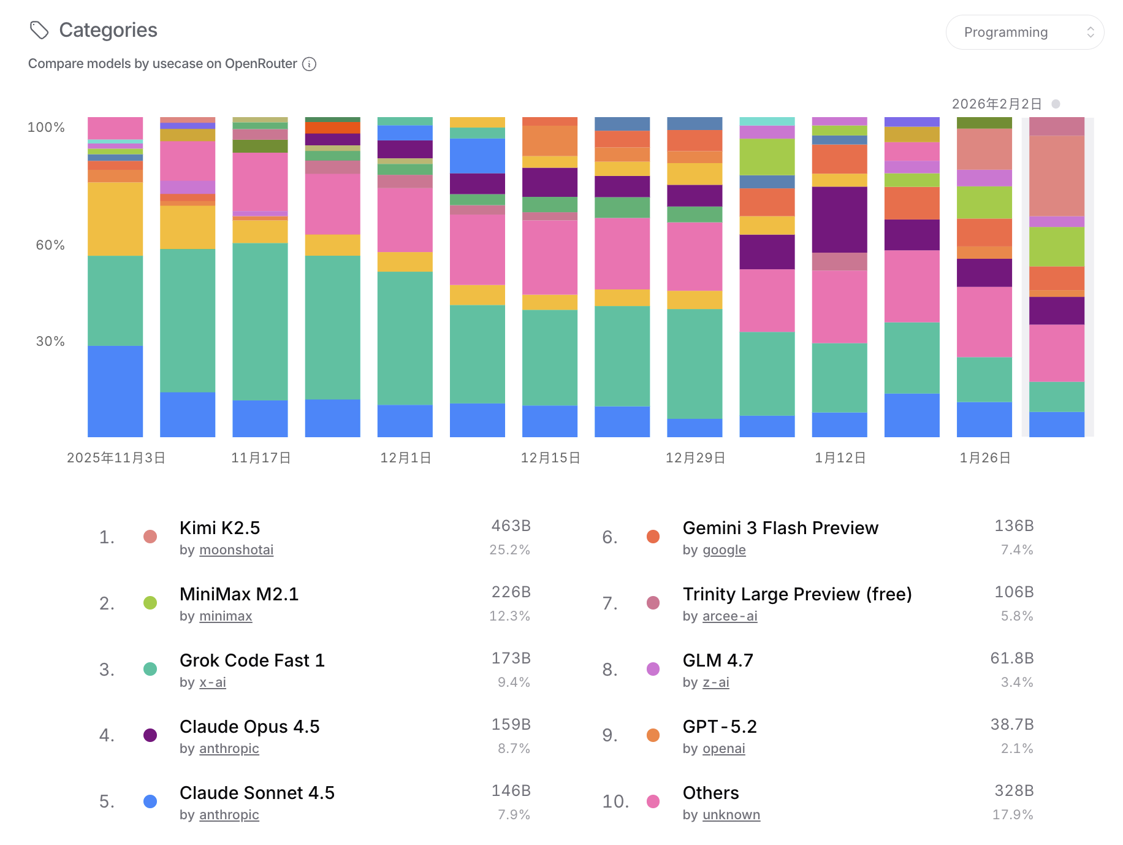1123x845 pixels.
Task: Click the gray dot beside 2026年2月2日
Action: tap(1056, 104)
